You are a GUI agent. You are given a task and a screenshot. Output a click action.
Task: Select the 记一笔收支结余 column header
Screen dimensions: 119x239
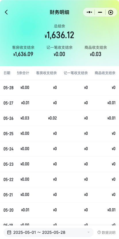(76, 73)
